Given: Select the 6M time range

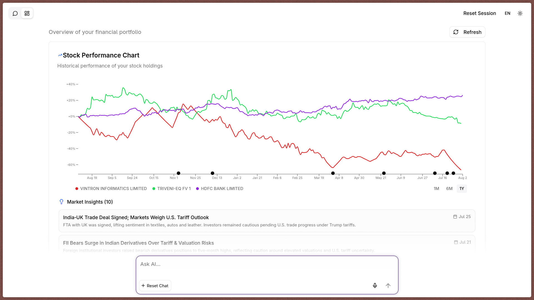Looking at the screenshot, I should pos(449,189).
